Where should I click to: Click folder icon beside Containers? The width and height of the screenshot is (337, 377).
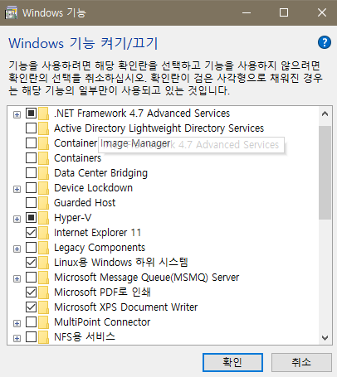point(44,158)
